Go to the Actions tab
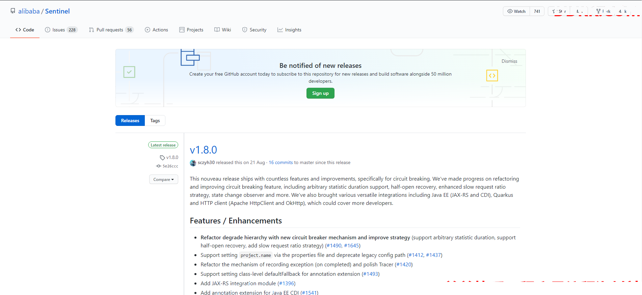The width and height of the screenshot is (642, 295). 156,30
